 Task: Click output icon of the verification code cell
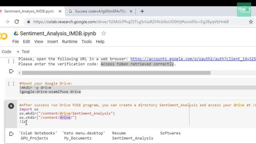(11, 71)
